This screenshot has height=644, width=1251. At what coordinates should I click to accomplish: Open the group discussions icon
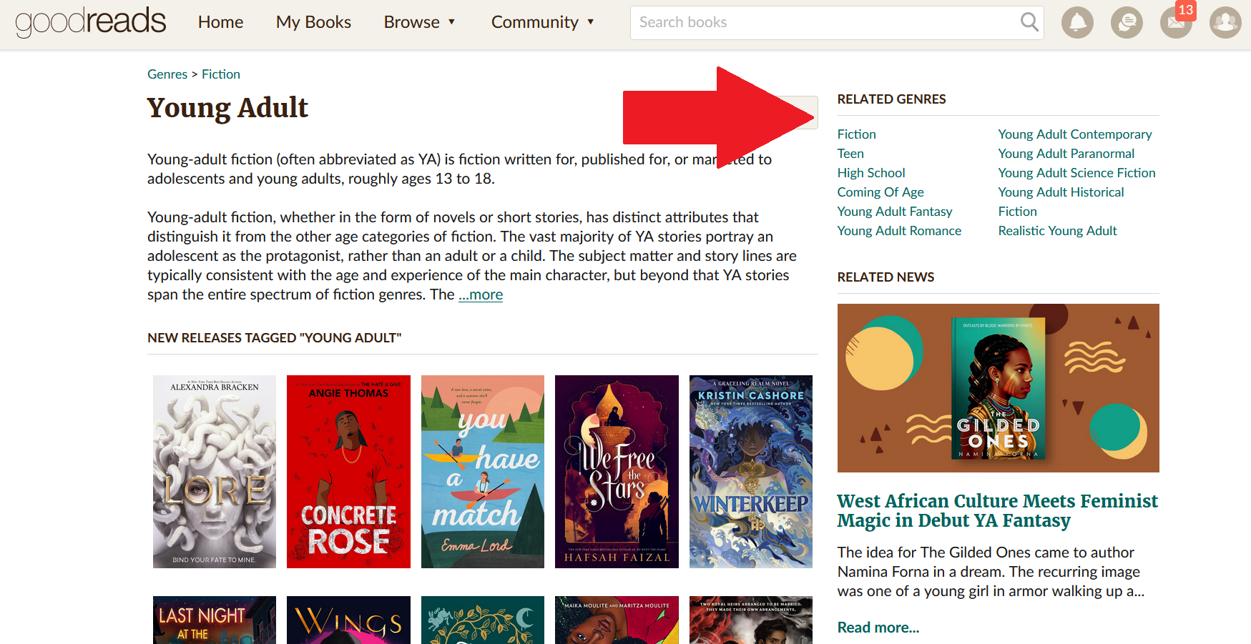pyautogui.click(x=1127, y=22)
